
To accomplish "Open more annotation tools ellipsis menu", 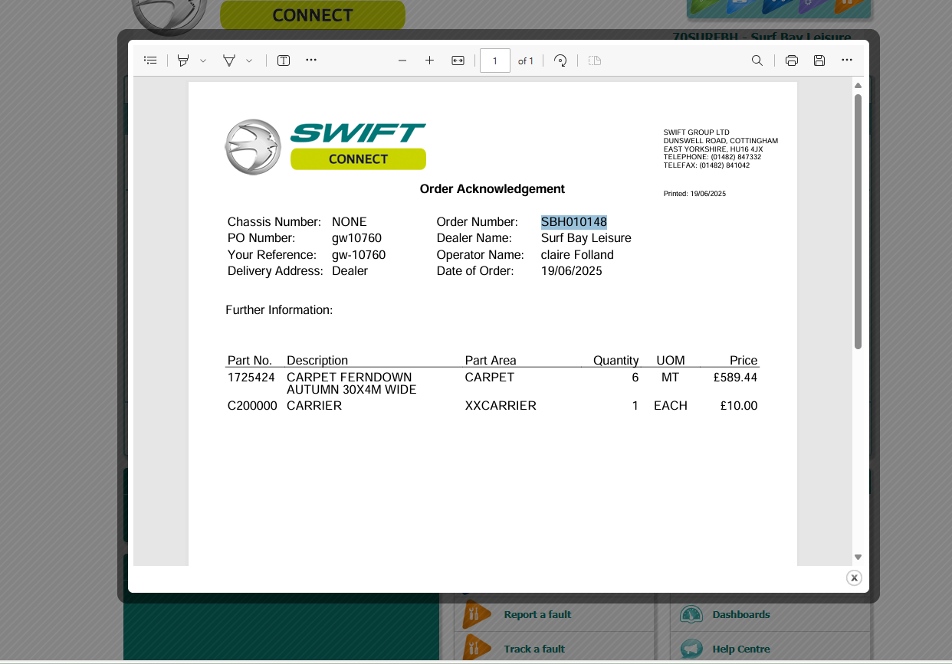I will pos(310,60).
